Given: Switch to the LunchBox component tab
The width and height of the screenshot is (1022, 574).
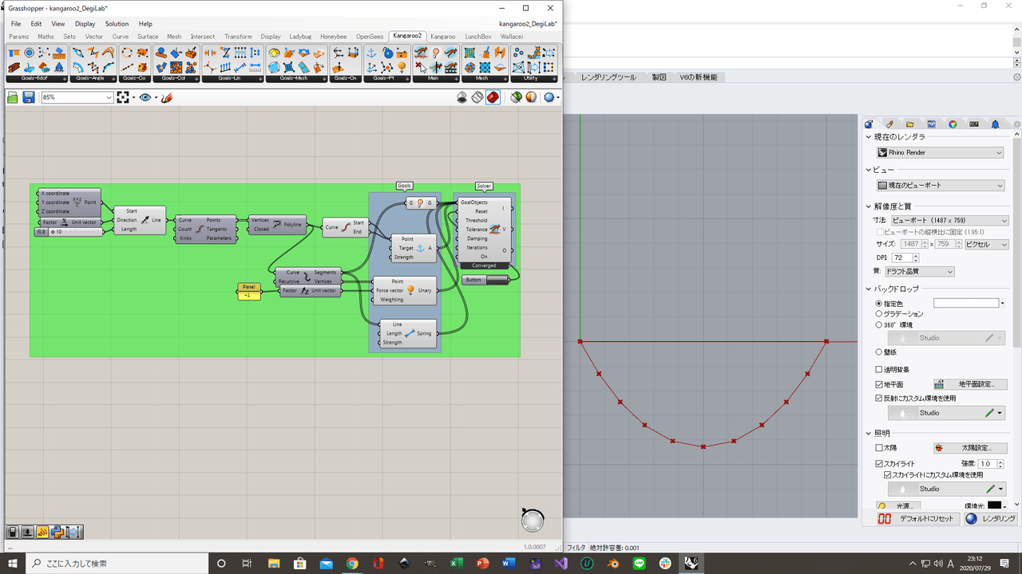Looking at the screenshot, I should point(478,37).
